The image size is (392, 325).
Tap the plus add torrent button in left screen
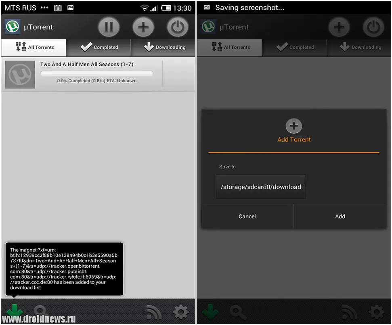(x=143, y=27)
